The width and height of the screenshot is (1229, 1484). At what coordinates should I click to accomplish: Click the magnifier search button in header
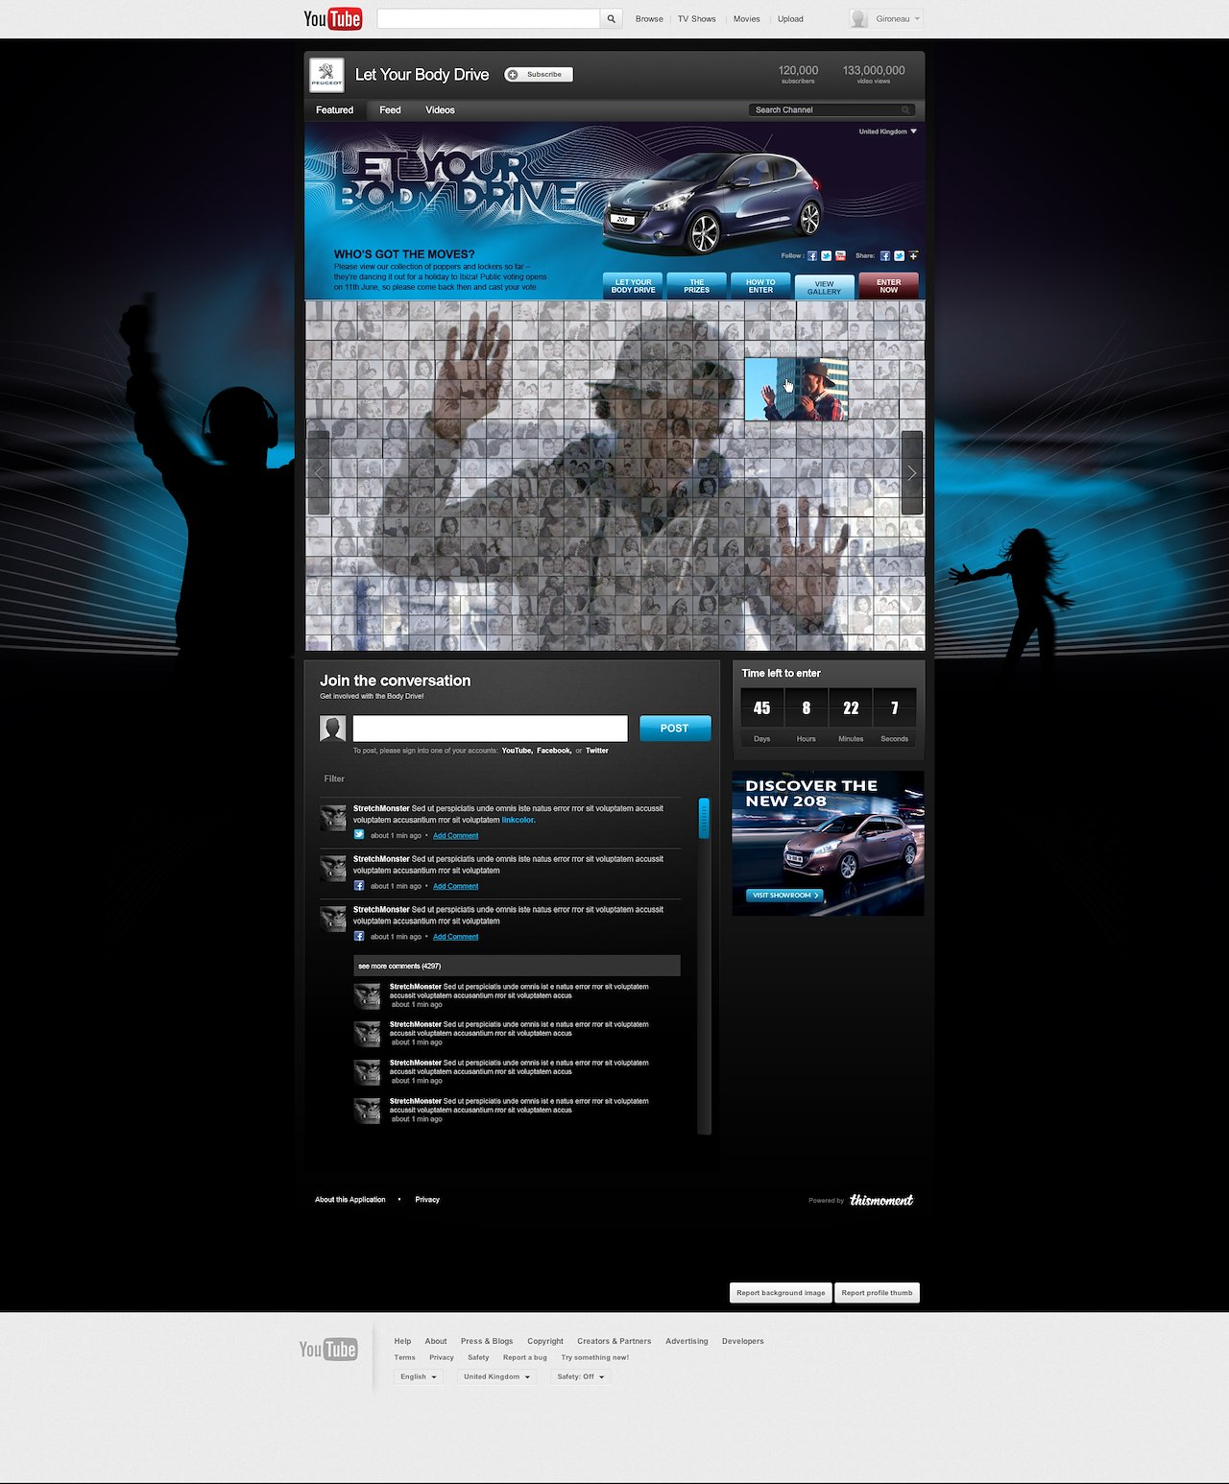[611, 19]
